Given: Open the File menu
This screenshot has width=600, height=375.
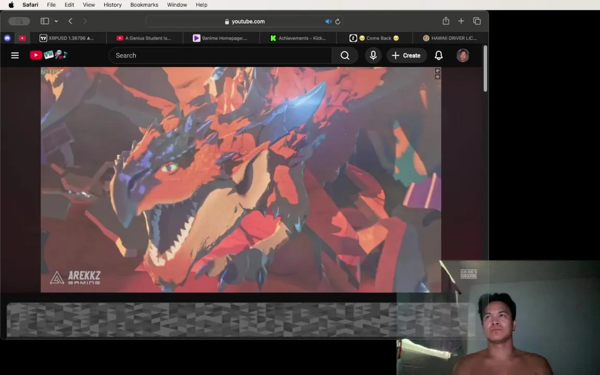Looking at the screenshot, I should (x=51, y=5).
